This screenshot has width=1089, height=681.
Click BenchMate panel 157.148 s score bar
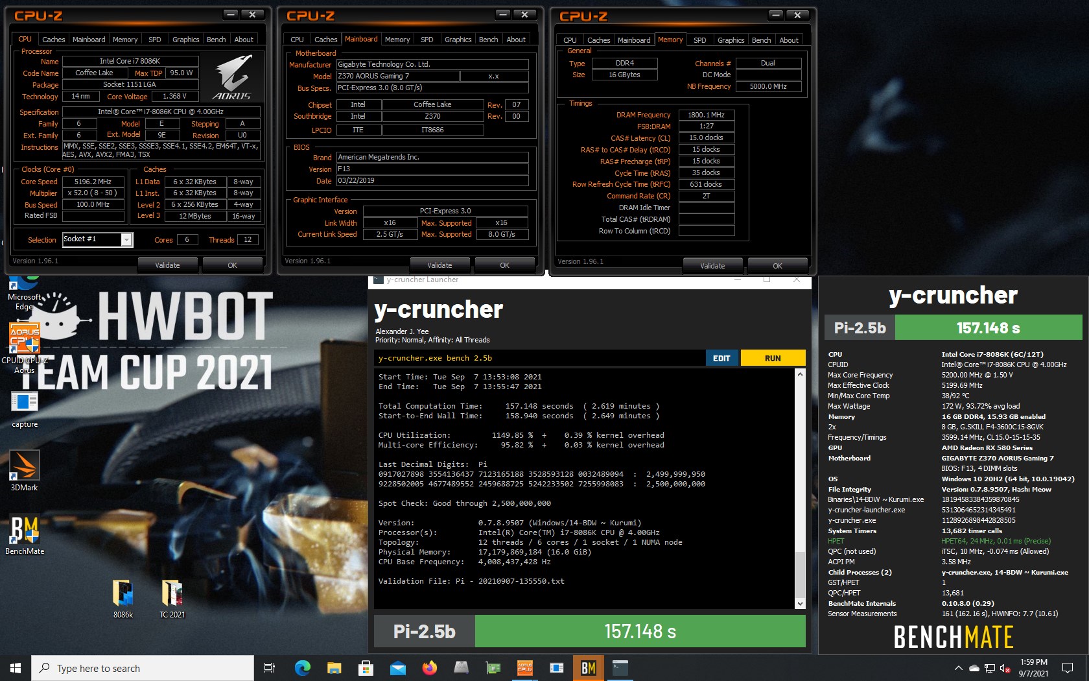click(x=988, y=328)
